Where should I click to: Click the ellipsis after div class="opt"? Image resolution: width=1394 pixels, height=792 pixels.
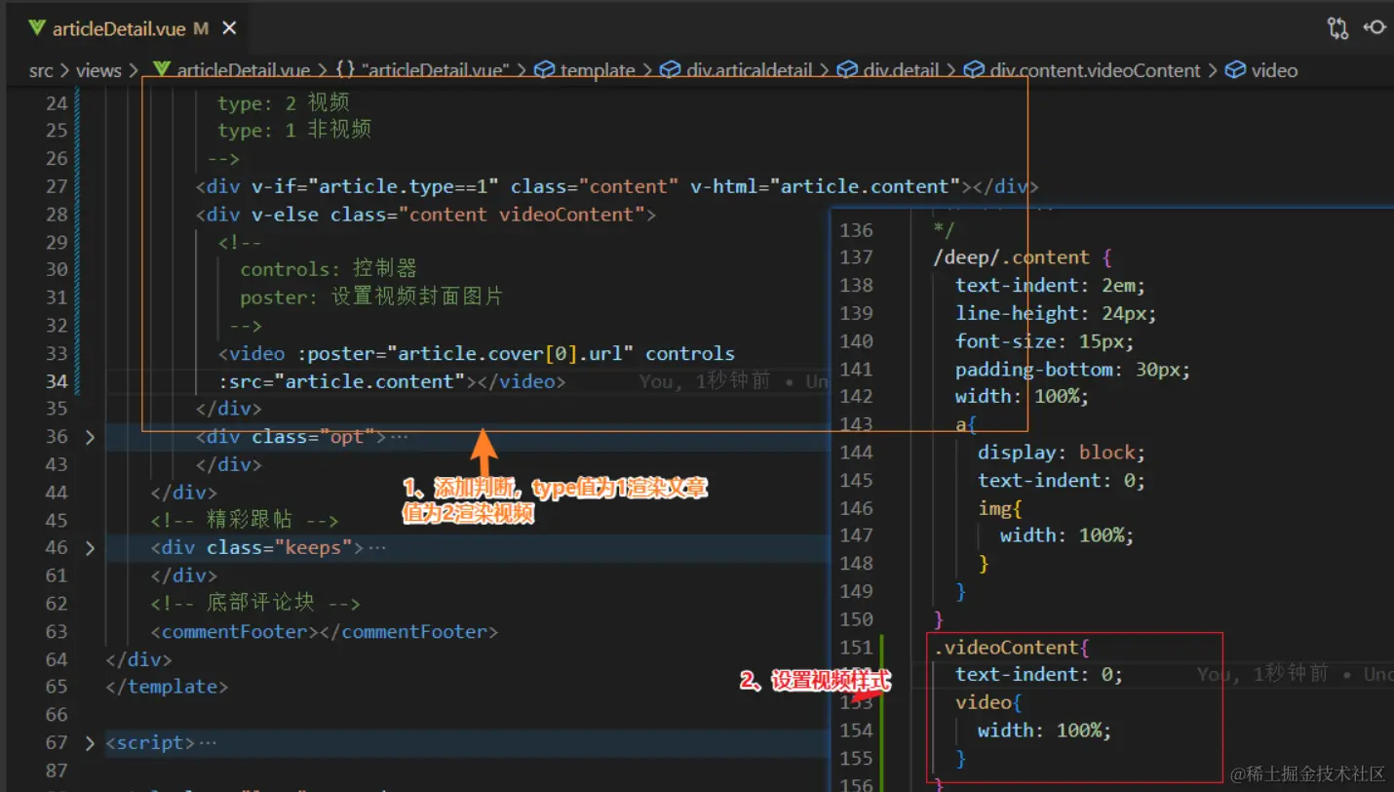399,437
